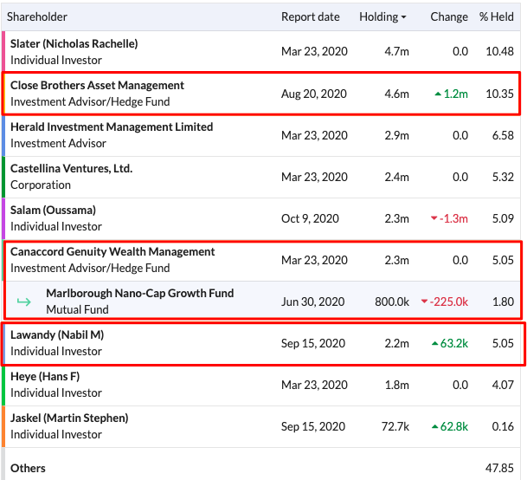Open Marlborough Nano-Cap Growth Fund entry

point(140,293)
